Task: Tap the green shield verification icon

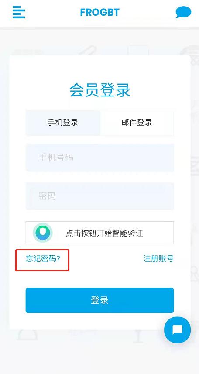Action: pos(43,233)
